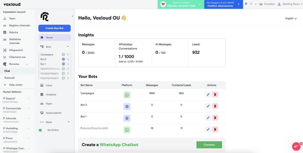Image resolution: width=303 pixels, height=153 pixels.
Task: Delete the Campaigns bot with trash icon
Action: [215, 95]
